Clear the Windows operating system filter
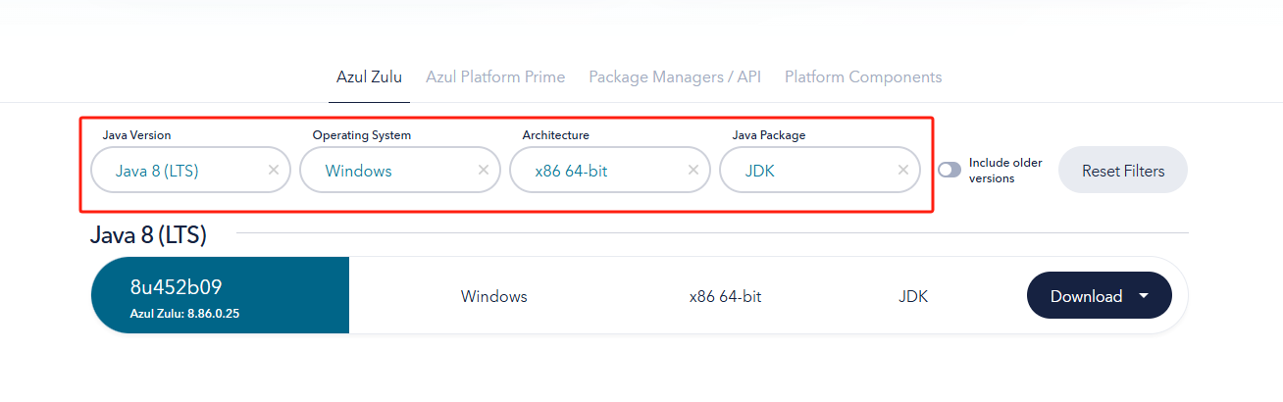 click(483, 170)
